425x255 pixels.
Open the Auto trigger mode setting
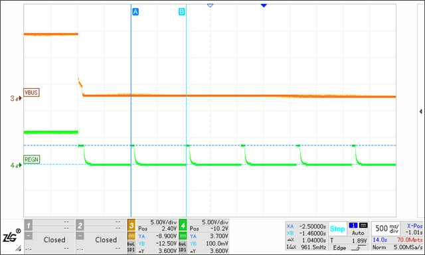coord(358,233)
